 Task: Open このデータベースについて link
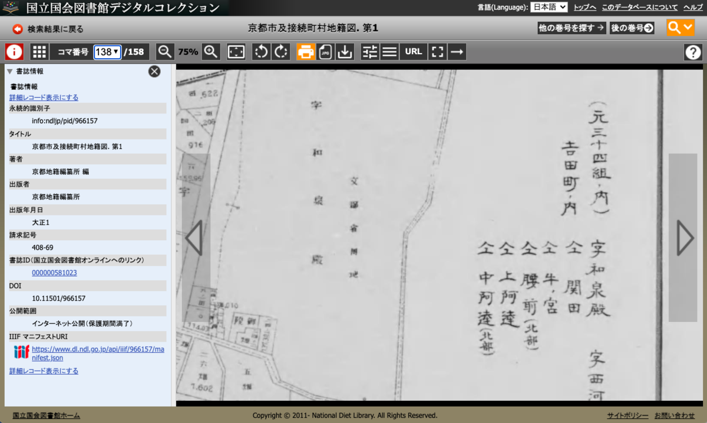639,7
